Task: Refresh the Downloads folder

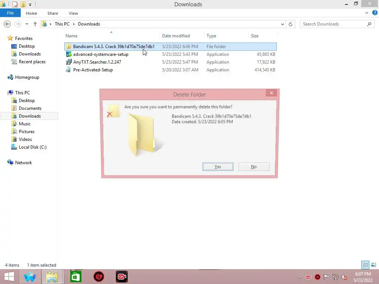Action: click(x=291, y=24)
